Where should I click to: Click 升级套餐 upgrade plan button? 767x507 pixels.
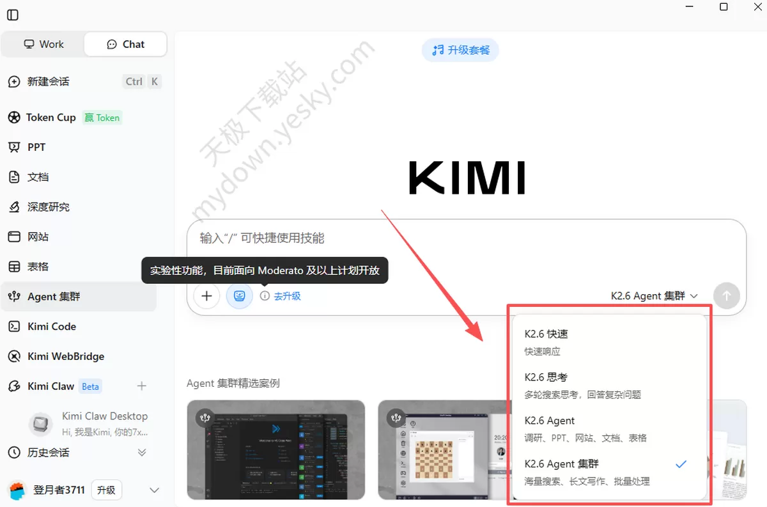click(460, 50)
